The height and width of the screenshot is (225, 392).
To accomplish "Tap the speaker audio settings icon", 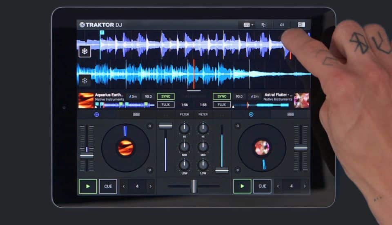I will point(282,25).
